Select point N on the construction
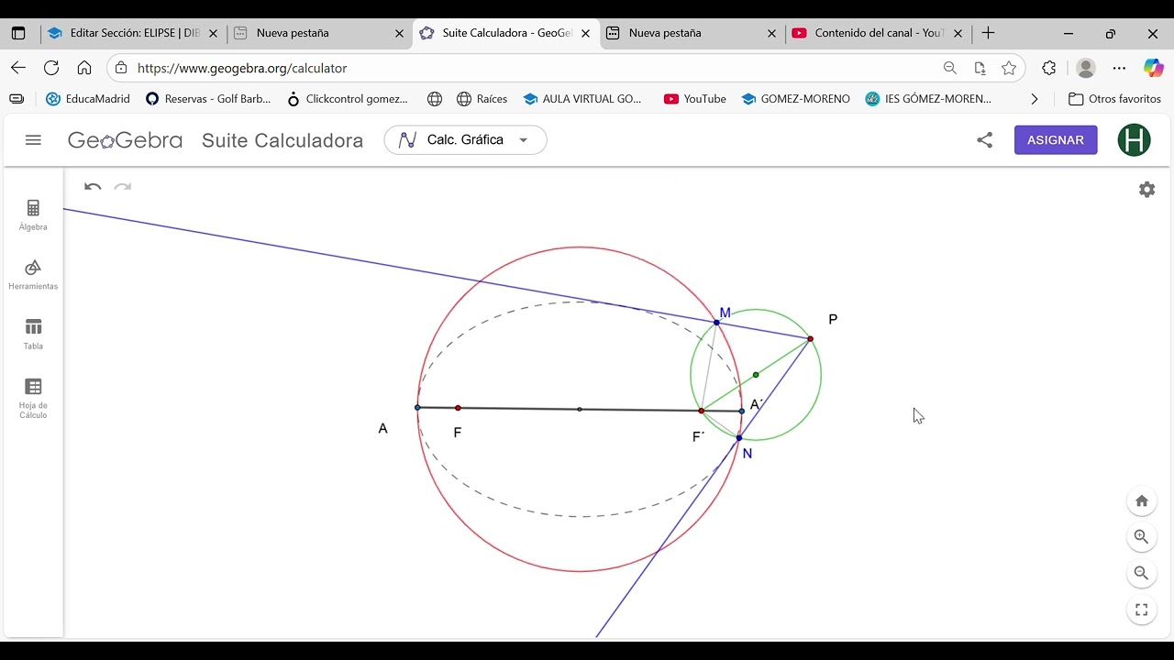The image size is (1174, 660). pyautogui.click(x=738, y=438)
